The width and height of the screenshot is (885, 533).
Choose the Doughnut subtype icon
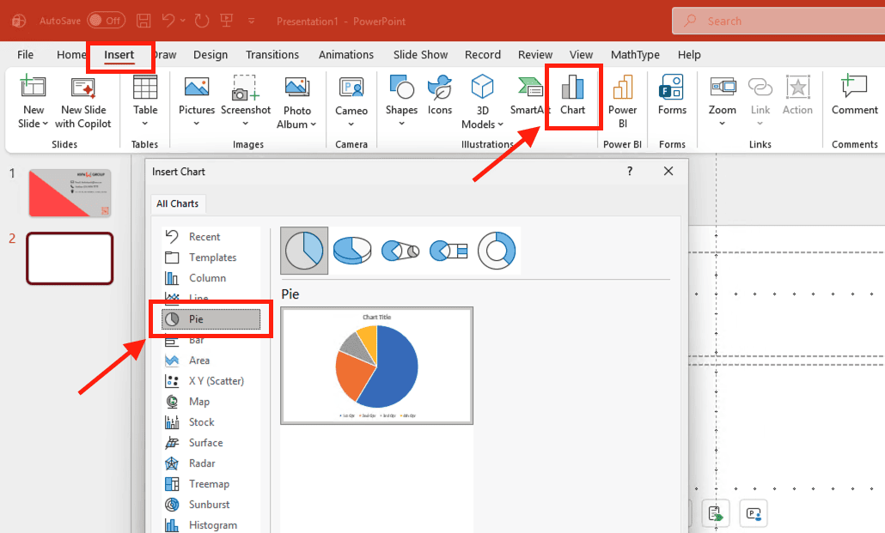click(x=497, y=251)
